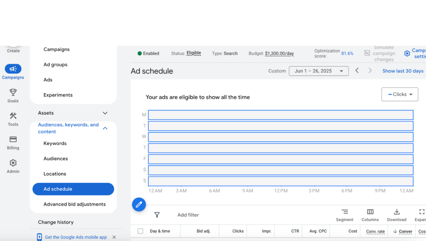Click the Add filter field
This screenshot has width=426, height=241.
point(188,215)
